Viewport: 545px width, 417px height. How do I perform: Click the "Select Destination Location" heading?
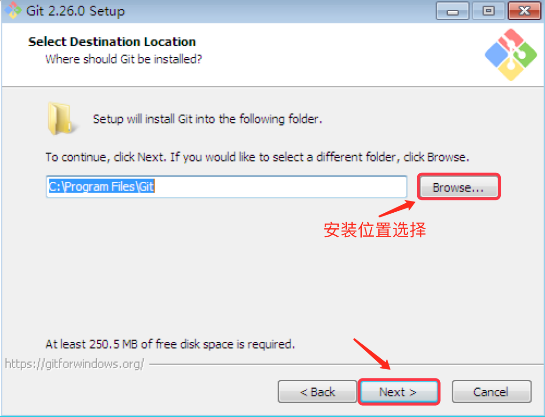[x=112, y=42]
